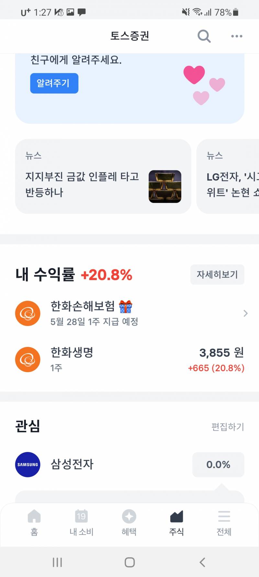Expand 한화손해보험 details via right chevron
259x577 pixels.
click(x=245, y=313)
